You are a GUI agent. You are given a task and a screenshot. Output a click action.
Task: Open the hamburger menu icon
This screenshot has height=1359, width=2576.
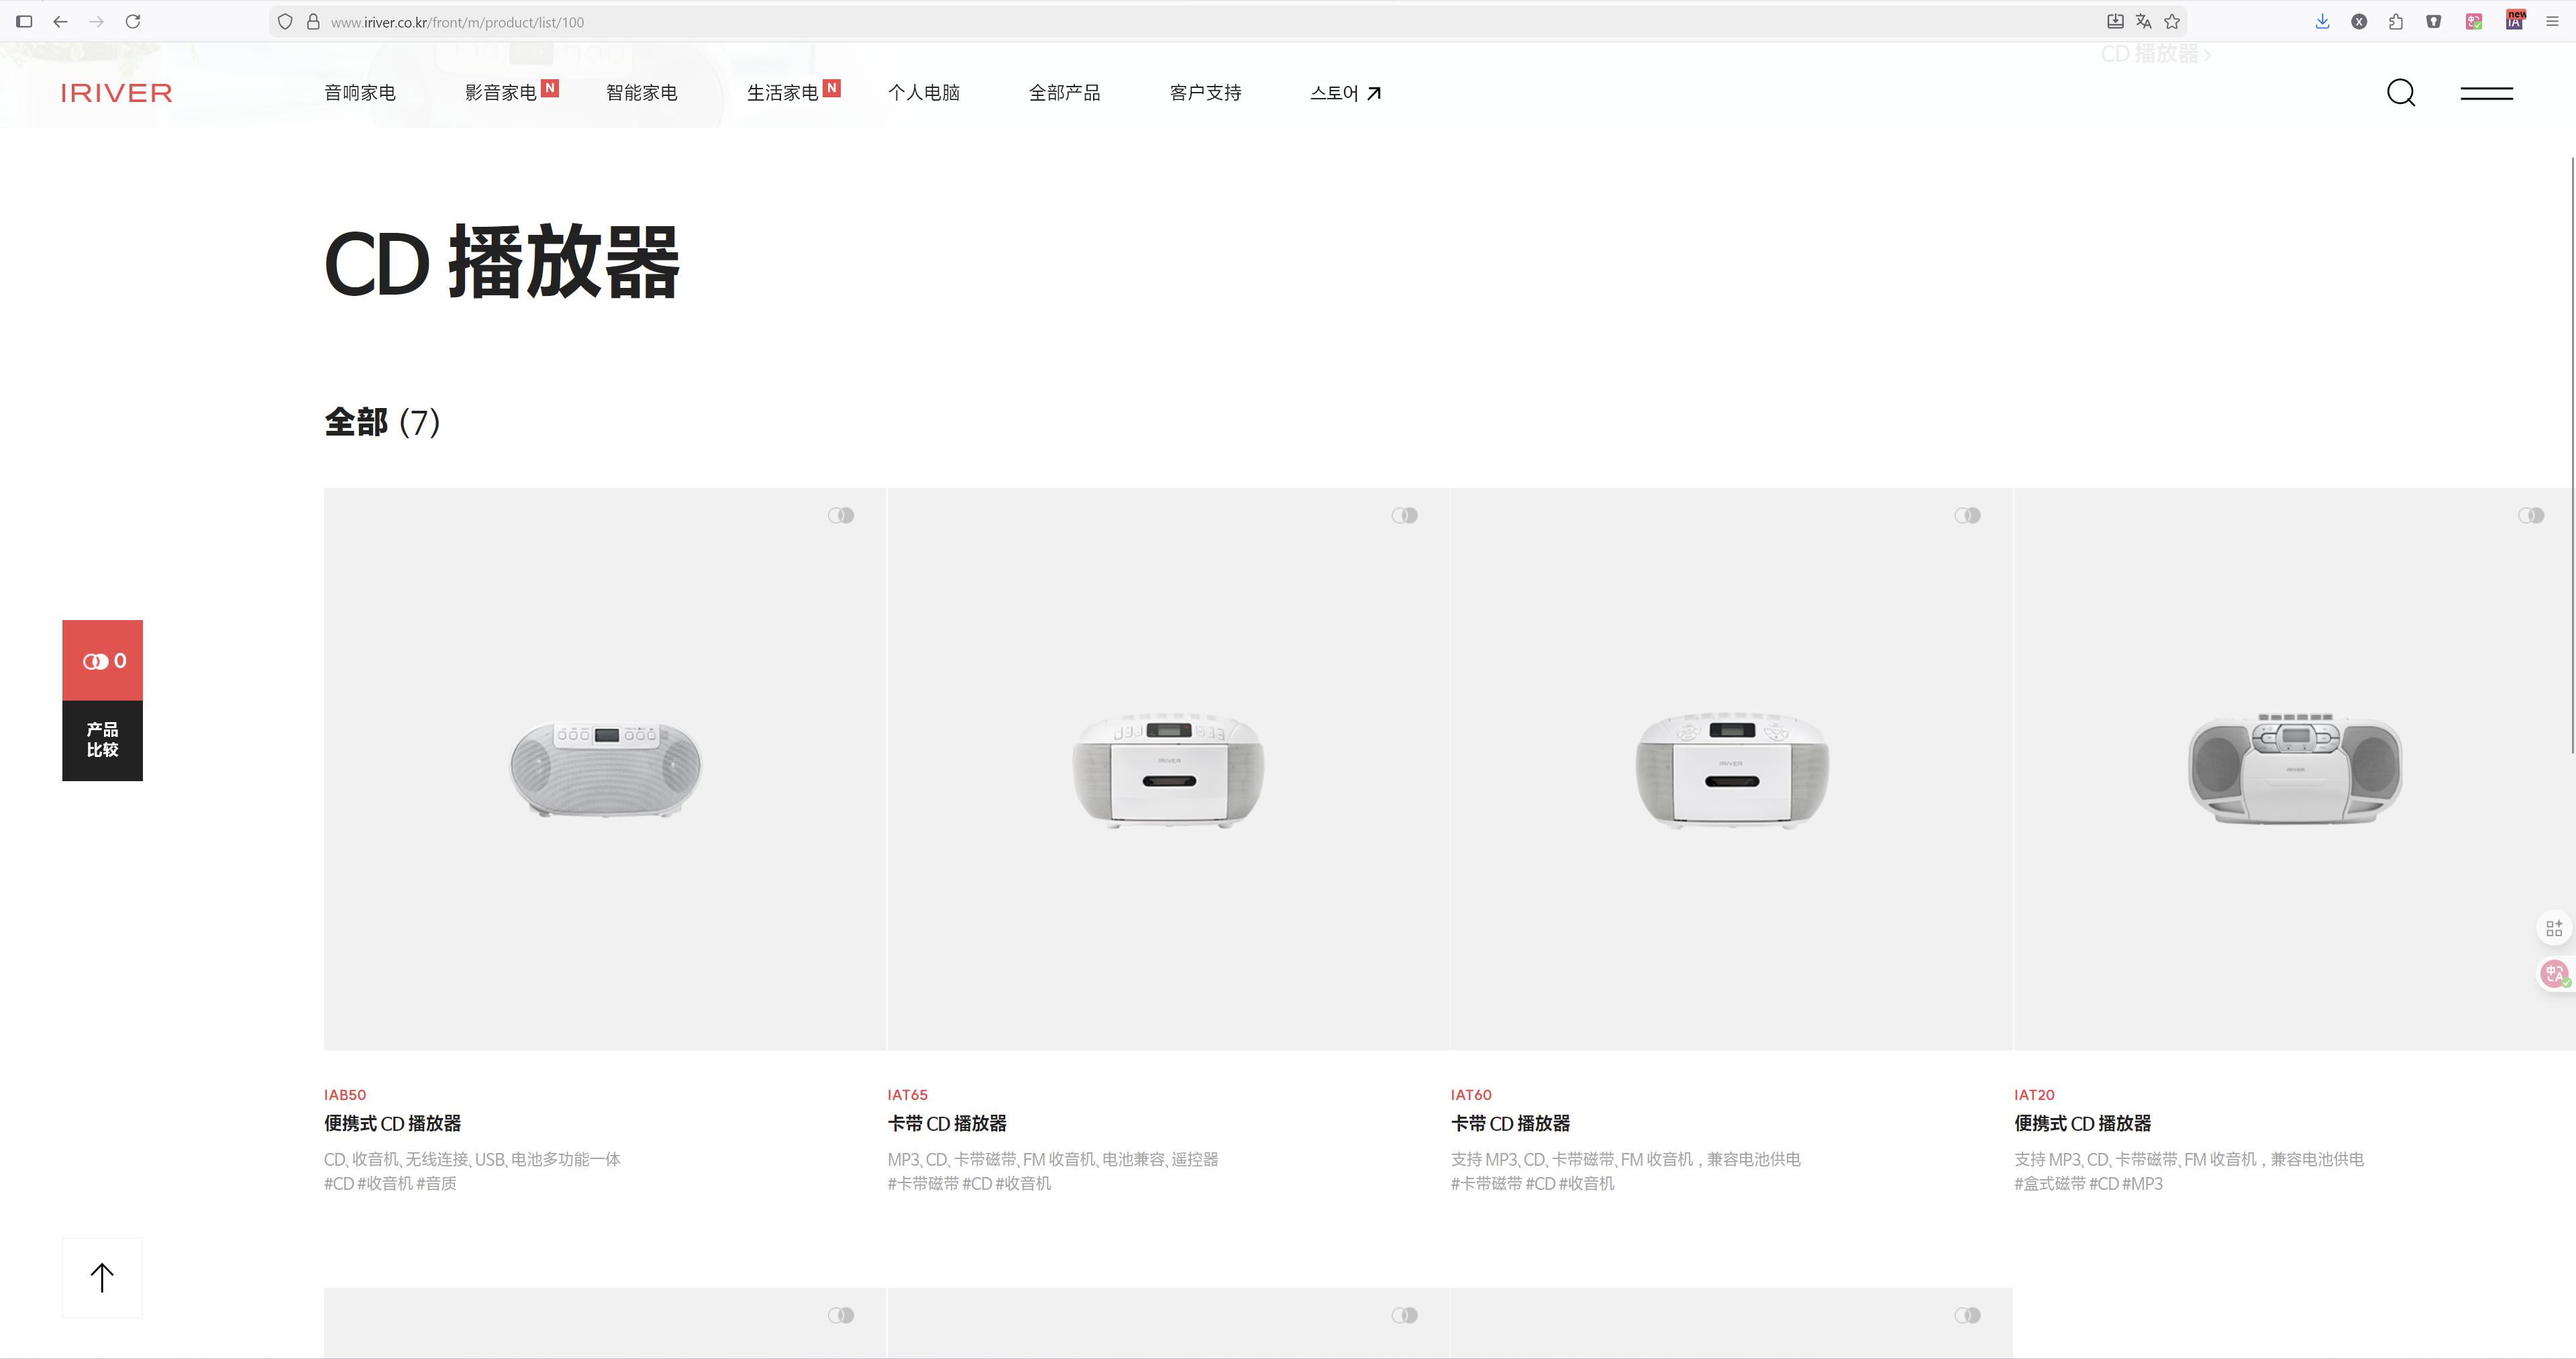(2486, 93)
